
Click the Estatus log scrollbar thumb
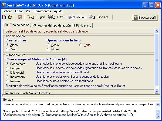pyautogui.click(x=158, y=112)
